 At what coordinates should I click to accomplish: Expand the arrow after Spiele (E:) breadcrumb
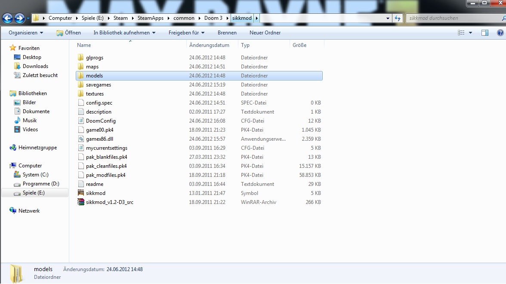point(108,18)
